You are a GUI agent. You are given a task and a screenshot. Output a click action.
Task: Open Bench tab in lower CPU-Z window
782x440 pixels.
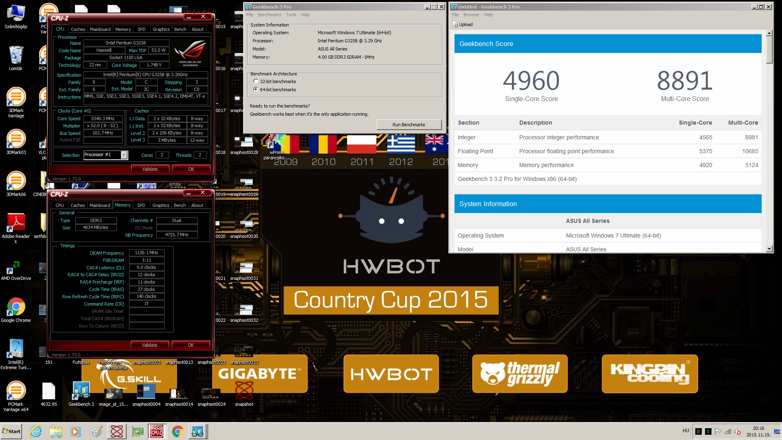(180, 205)
